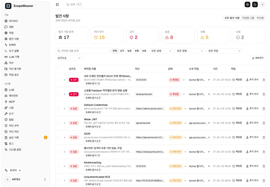The image size is (270, 187).
Task: Click the ScopeWeaver logo icon
Action: click(x=8, y=6)
